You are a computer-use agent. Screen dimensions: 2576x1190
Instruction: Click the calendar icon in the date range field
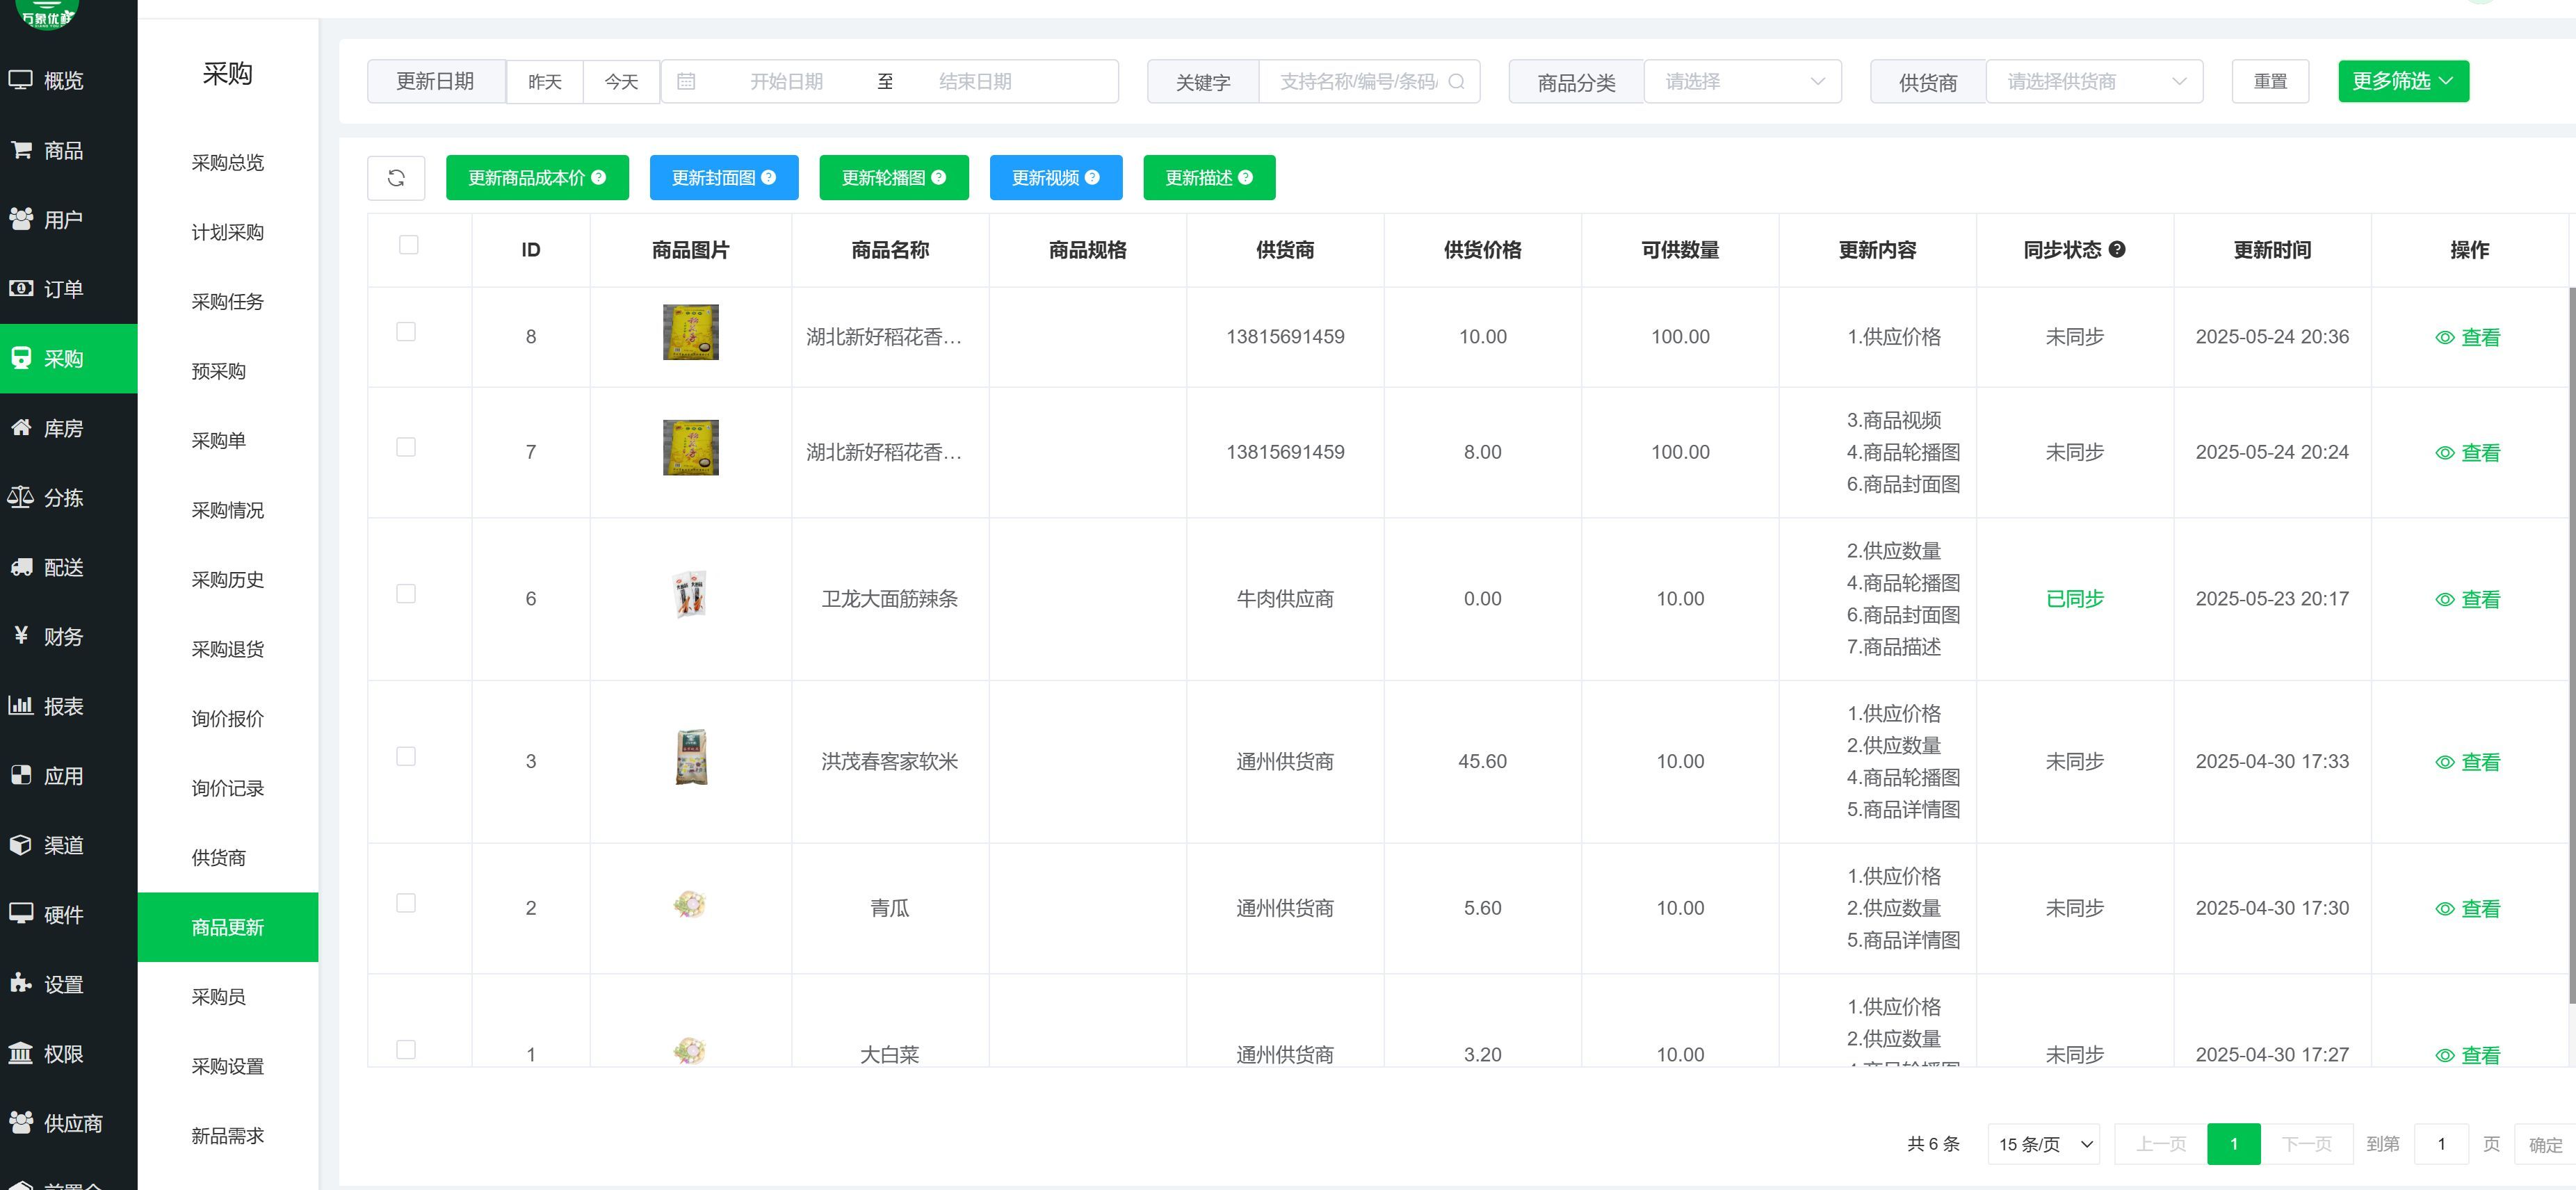686,82
